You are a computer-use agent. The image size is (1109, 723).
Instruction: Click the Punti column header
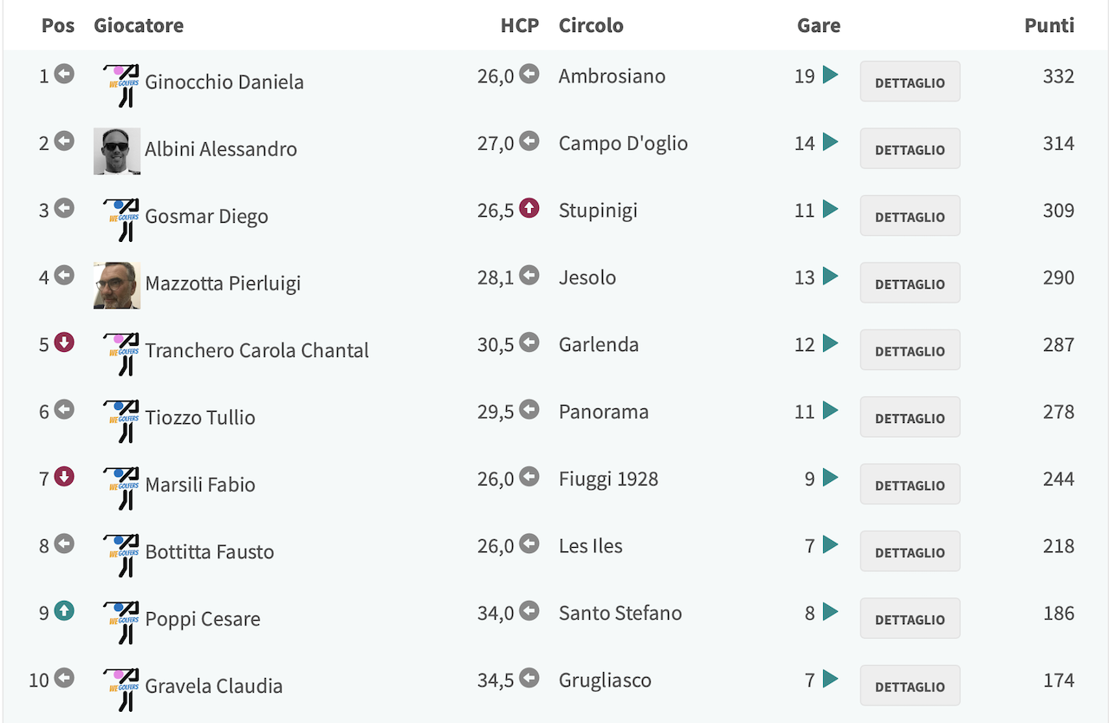1049,25
